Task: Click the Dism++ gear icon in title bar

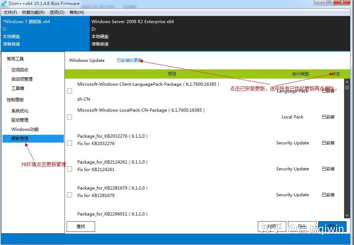Action: [4, 4]
